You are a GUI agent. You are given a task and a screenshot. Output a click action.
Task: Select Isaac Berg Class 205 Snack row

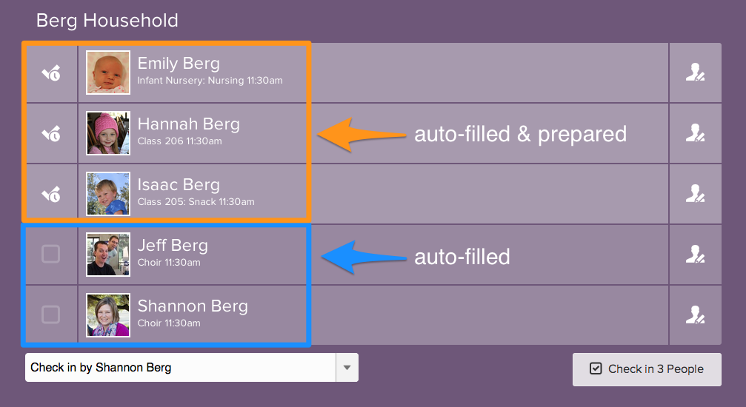click(x=196, y=192)
